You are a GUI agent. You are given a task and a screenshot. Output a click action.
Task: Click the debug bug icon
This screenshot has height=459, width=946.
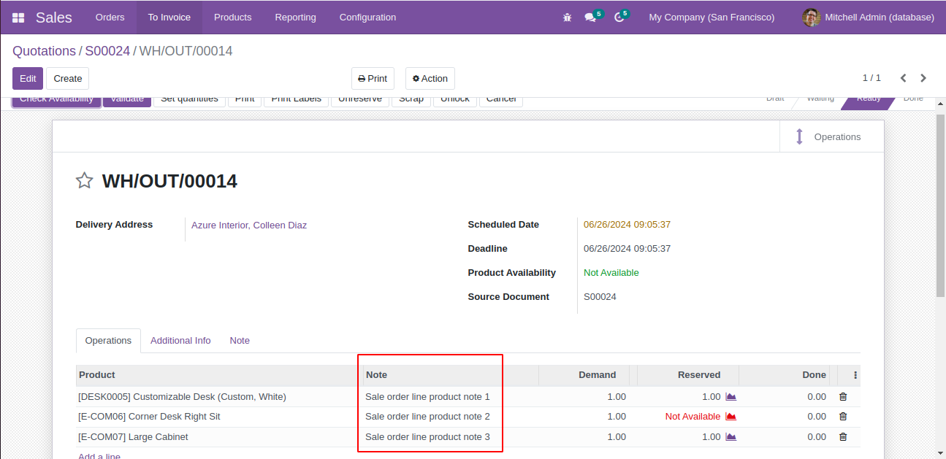pos(567,18)
